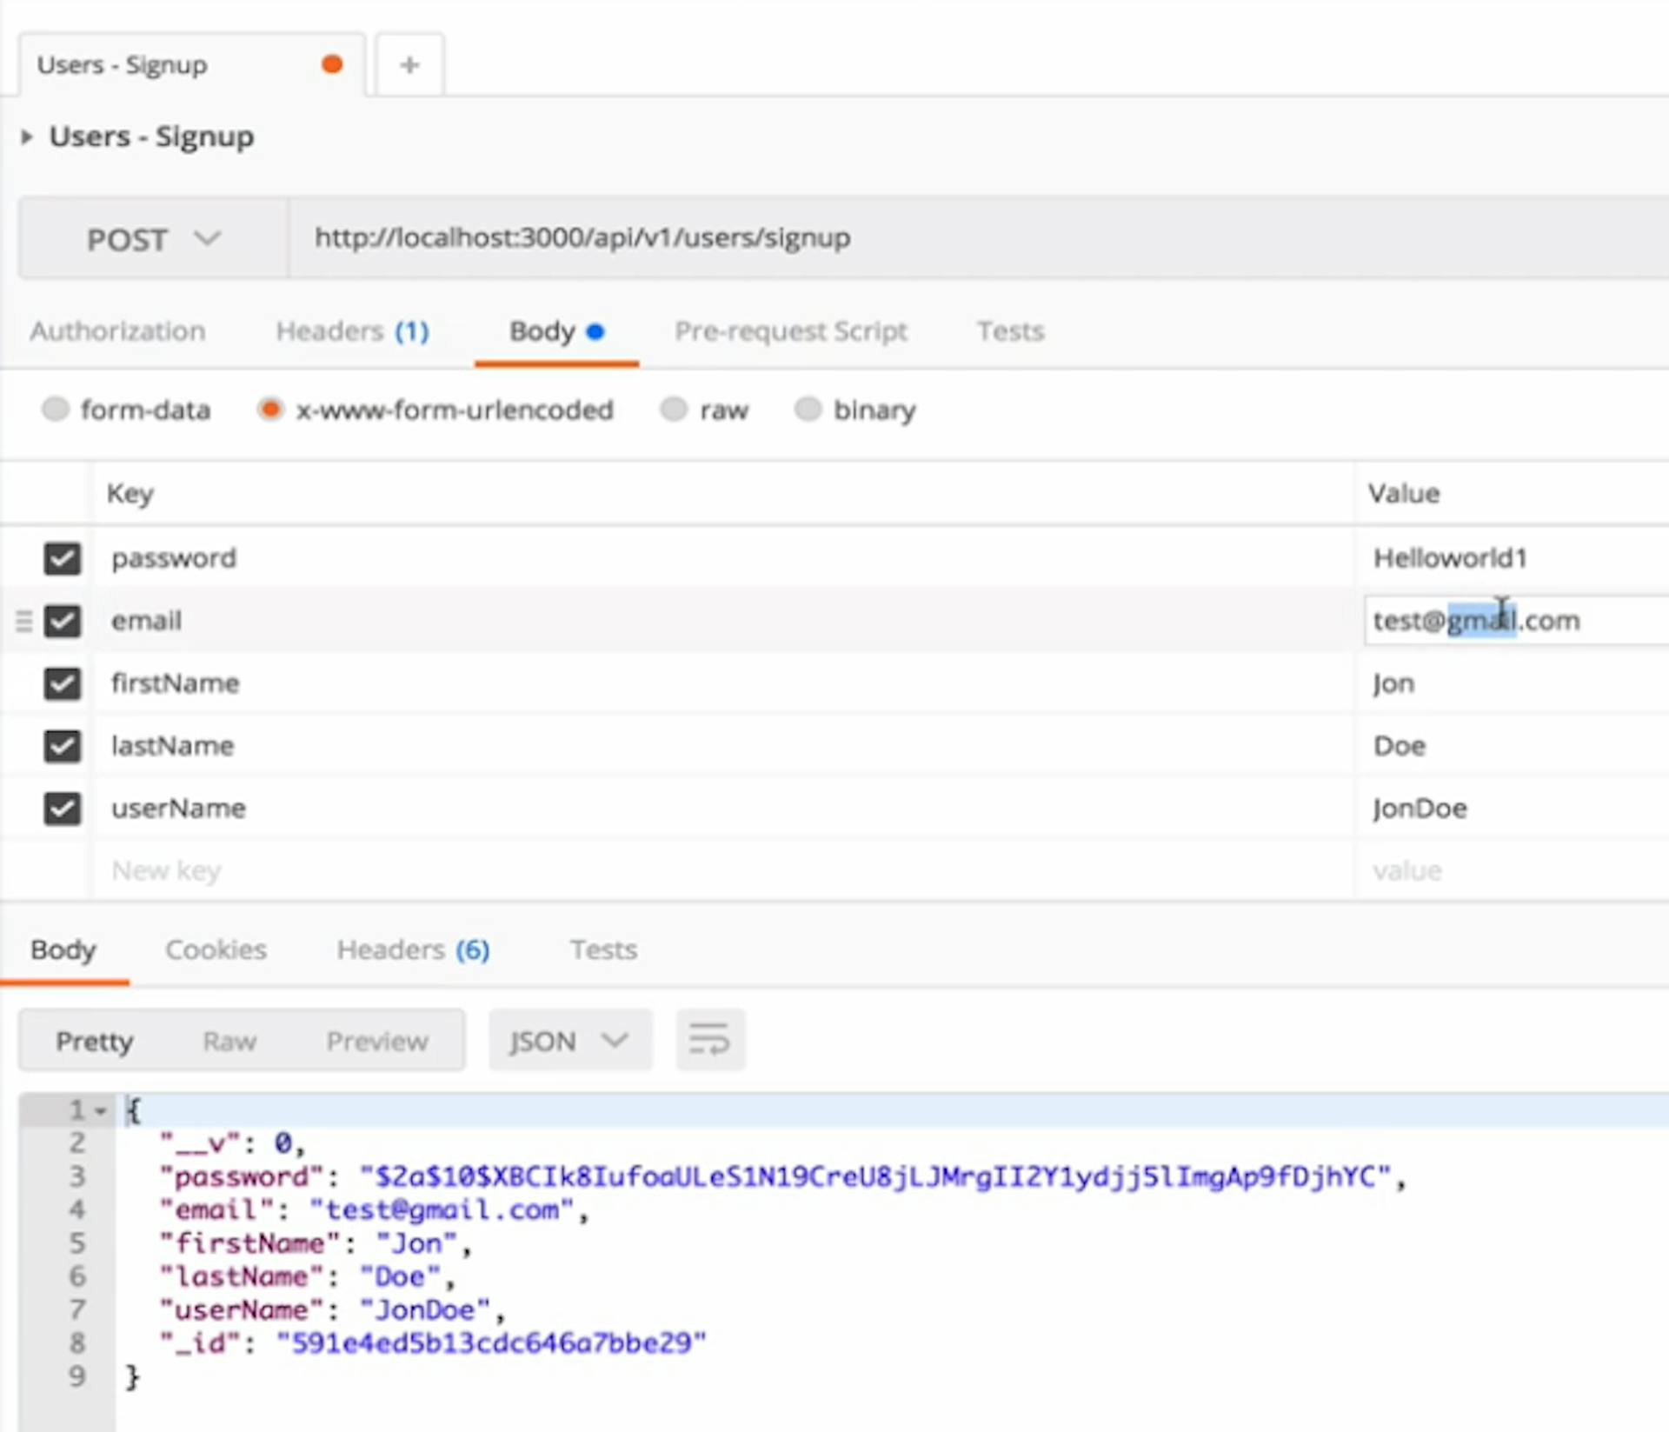This screenshot has width=1669, height=1432.
Task: Click the drag handle beside email row
Action: [23, 621]
